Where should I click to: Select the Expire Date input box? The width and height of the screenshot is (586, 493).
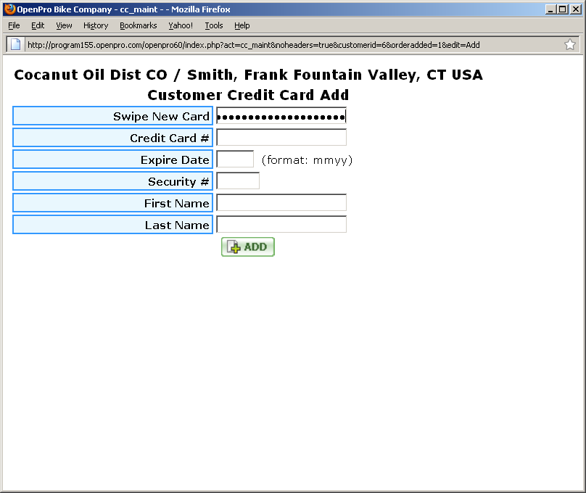coord(235,159)
